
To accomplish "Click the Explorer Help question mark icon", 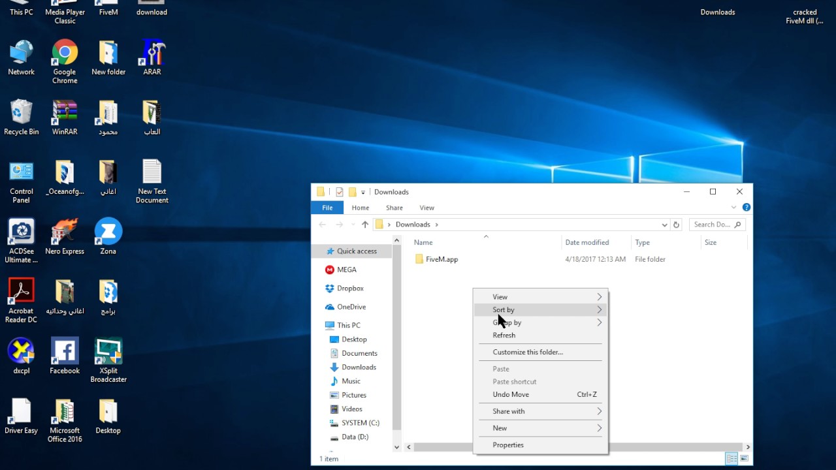I will (747, 208).
